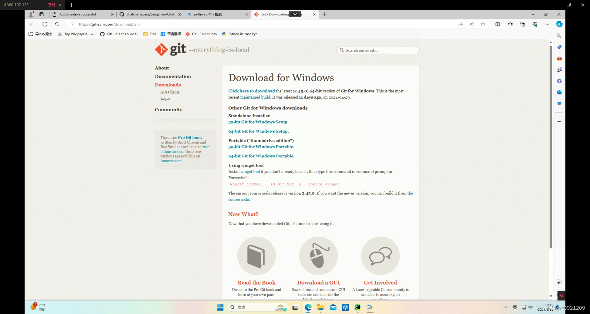Viewport: 590px width, 314px height.
Task: Expand the Dell bookmarks folder
Action: 150,34
